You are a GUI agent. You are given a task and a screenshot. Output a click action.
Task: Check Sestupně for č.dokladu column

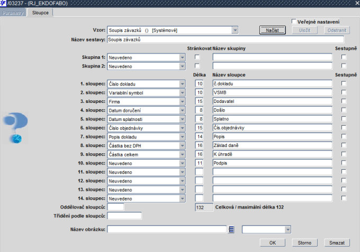[x=344, y=83]
